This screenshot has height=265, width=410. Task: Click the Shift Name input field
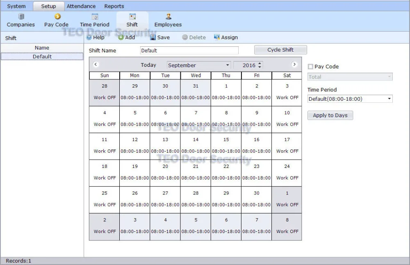(x=189, y=50)
